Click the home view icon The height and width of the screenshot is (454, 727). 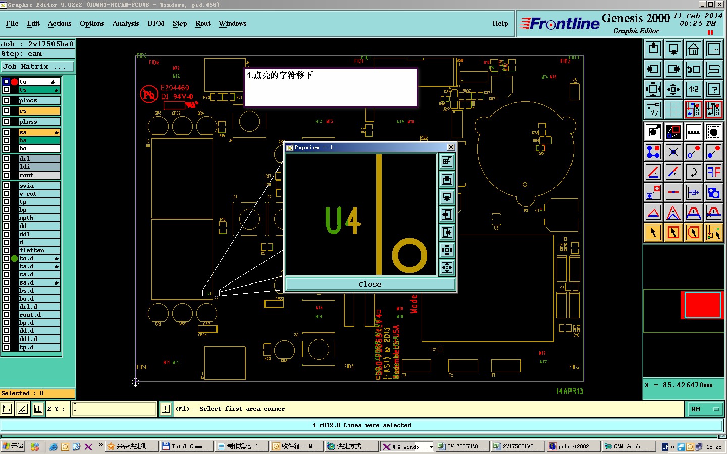point(694,49)
